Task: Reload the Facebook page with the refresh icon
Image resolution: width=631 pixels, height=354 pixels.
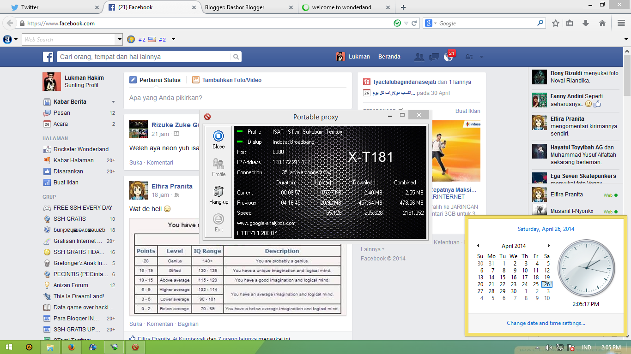Action: pos(414,23)
